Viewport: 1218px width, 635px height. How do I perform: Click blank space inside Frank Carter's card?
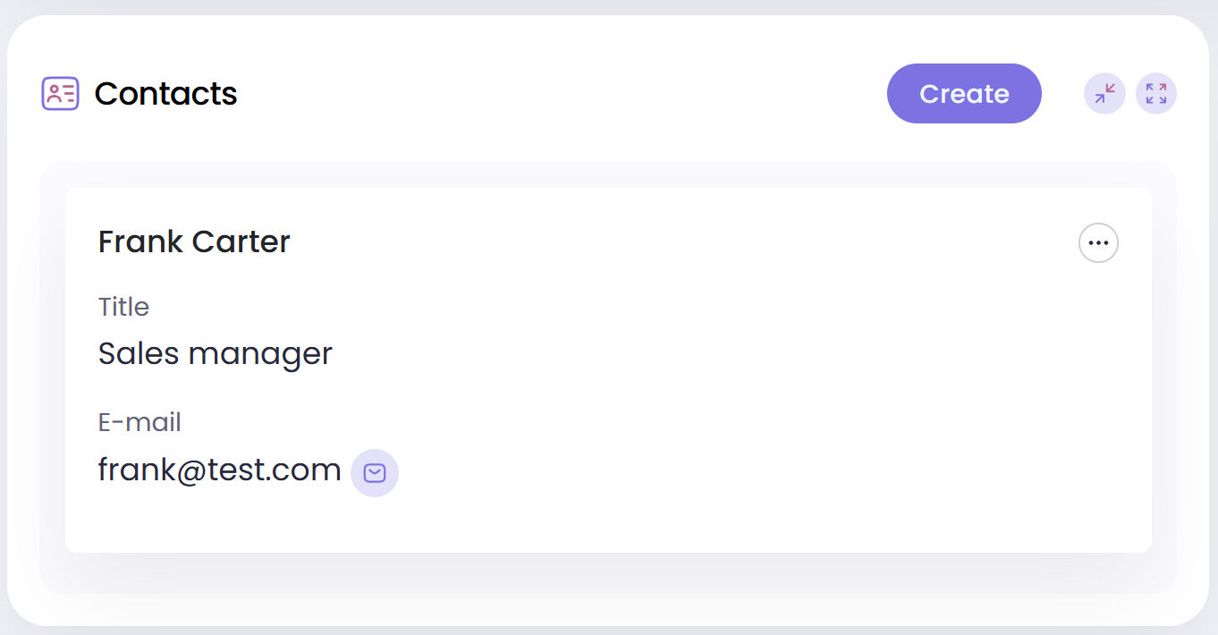click(x=715, y=402)
